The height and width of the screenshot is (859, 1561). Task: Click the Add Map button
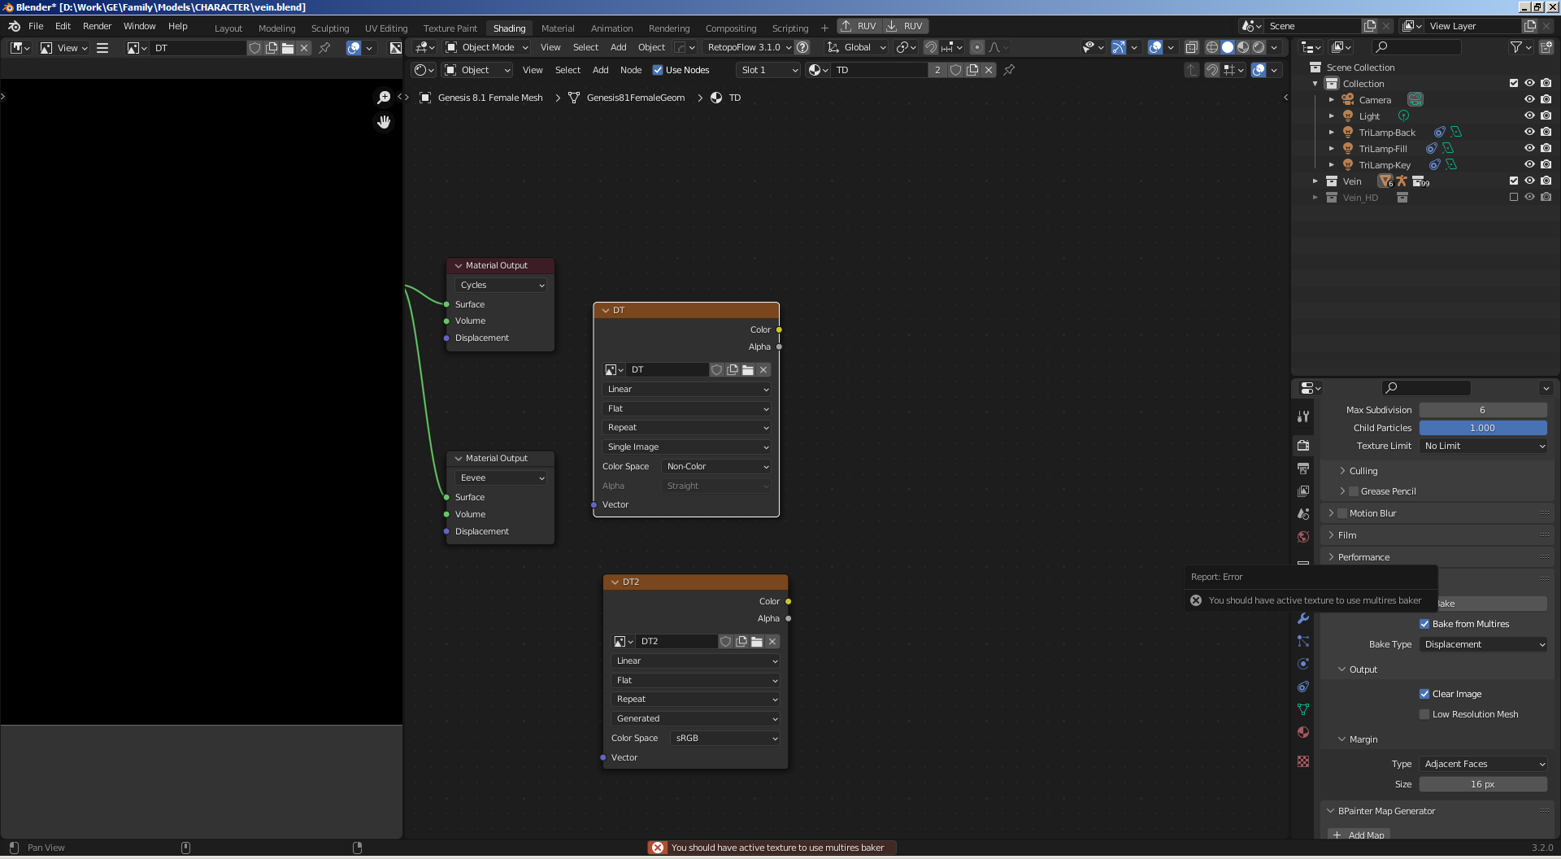(x=1359, y=835)
